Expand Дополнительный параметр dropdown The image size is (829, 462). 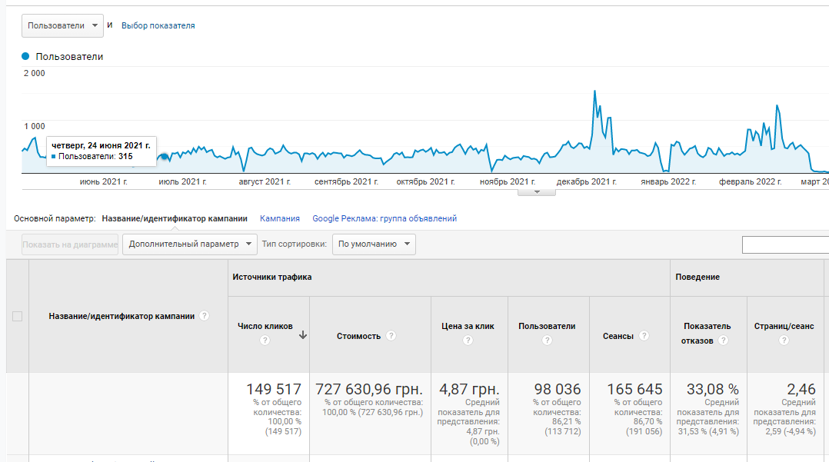pos(189,244)
